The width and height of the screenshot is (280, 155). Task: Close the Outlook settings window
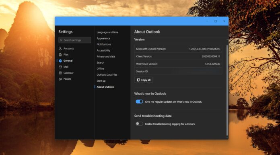coord(224,21)
